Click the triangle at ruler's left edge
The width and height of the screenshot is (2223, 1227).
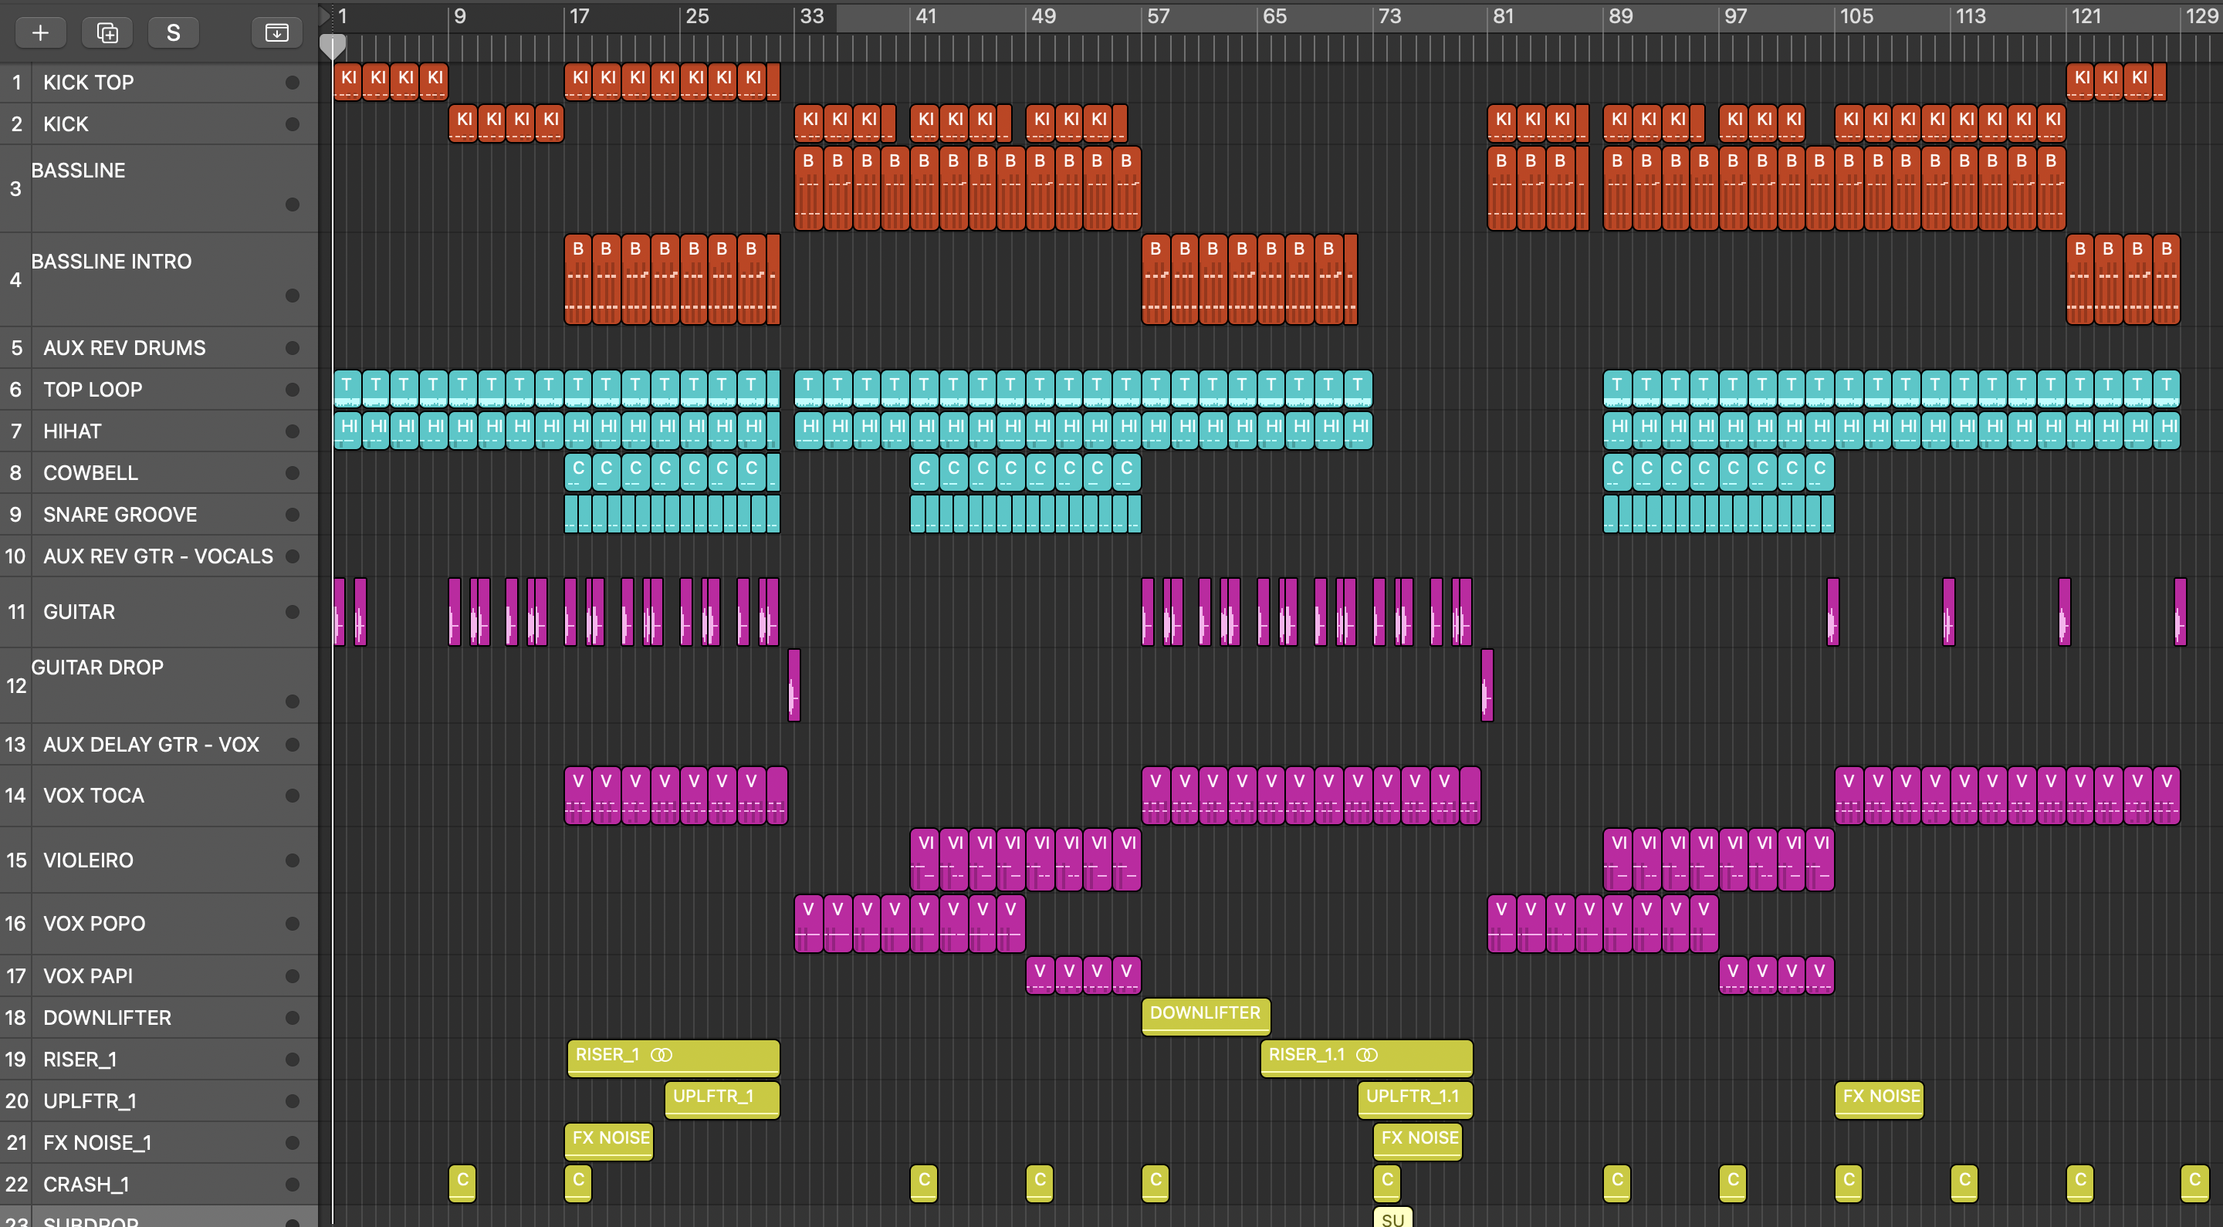325,15
